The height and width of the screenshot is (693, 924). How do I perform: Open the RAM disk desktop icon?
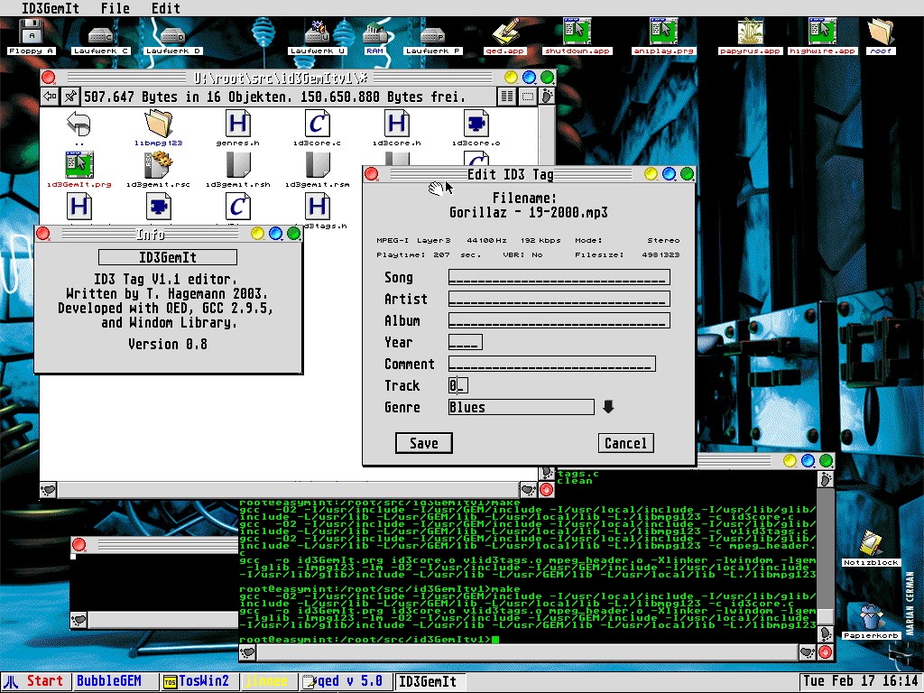[x=374, y=38]
